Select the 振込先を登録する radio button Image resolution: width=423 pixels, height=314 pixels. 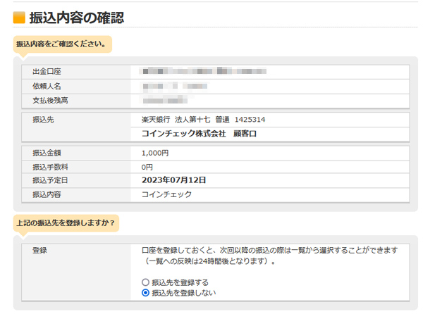point(145,282)
